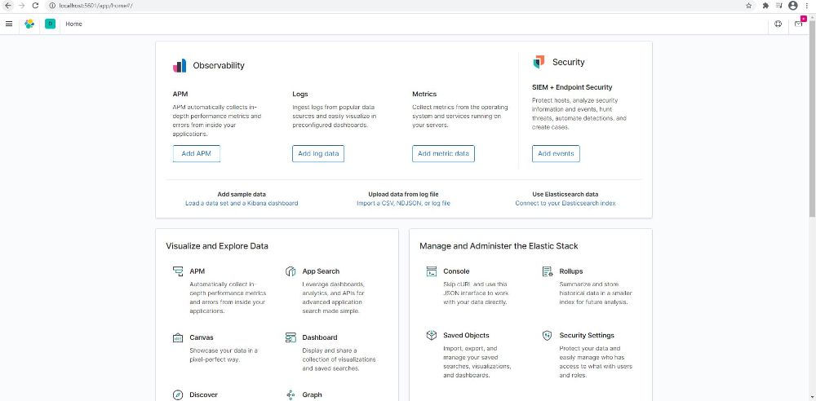Click the Security heading text
The height and width of the screenshot is (401, 816).
pyautogui.click(x=568, y=62)
